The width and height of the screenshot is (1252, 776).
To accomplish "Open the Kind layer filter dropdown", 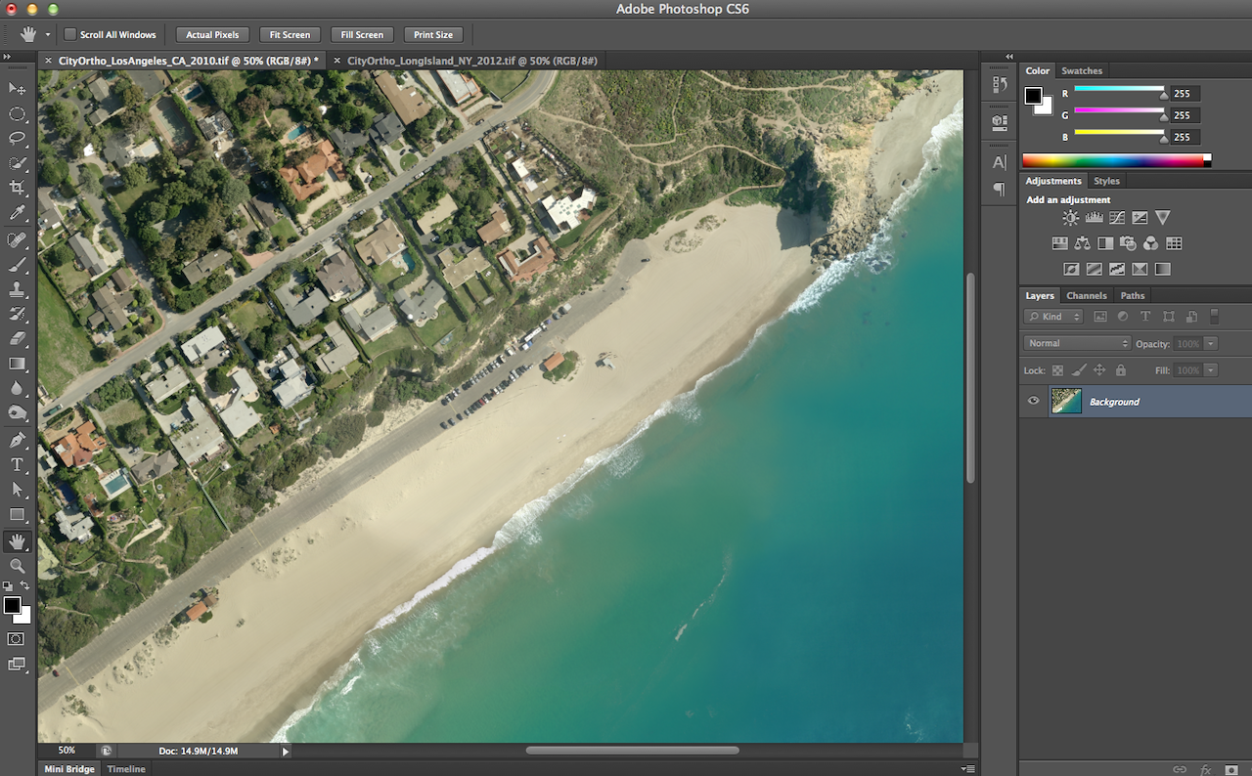I will pyautogui.click(x=1054, y=317).
